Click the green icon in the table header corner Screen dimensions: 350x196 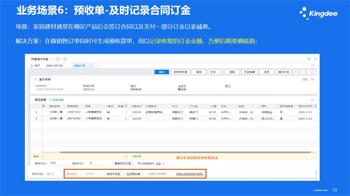coord(44,106)
